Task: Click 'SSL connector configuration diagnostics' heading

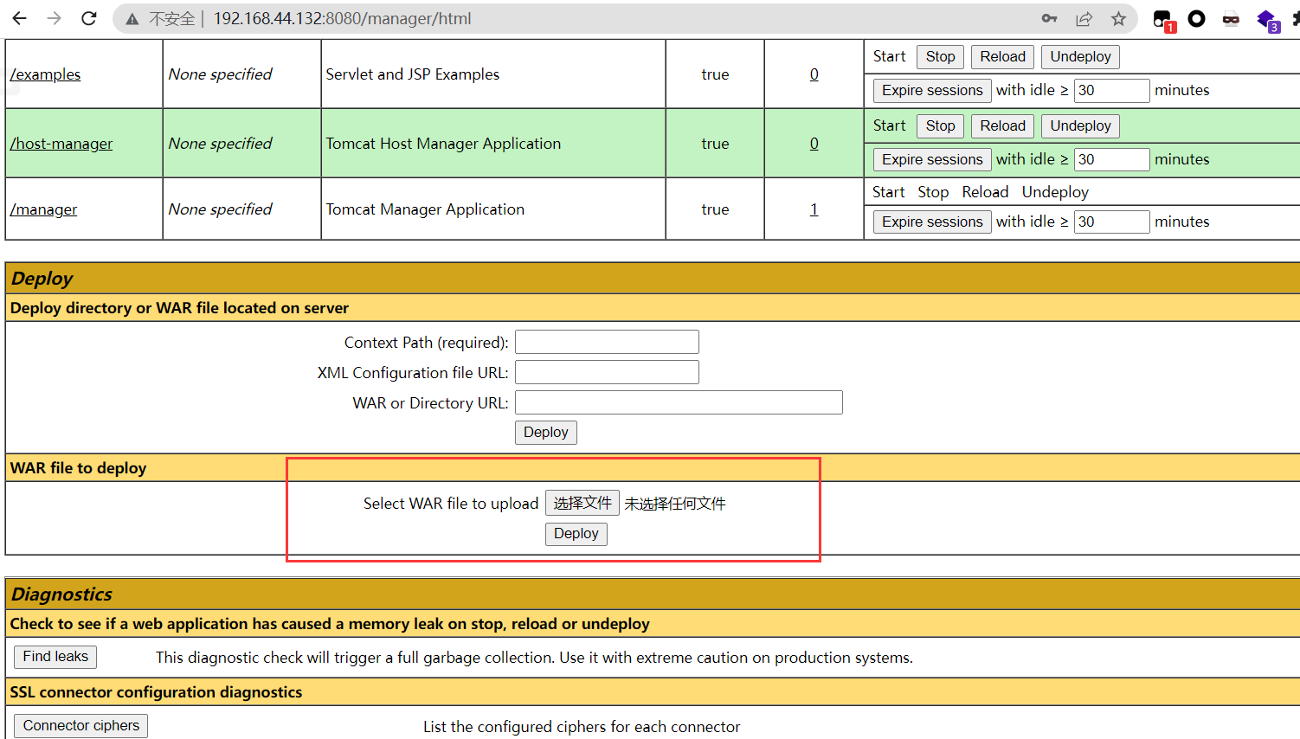Action: tap(156, 692)
